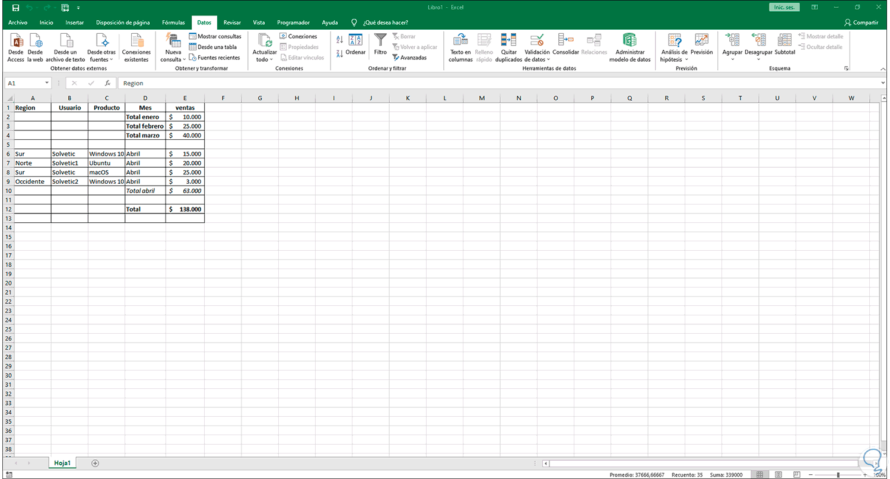Expand the formula bar
Screen dimensions: 890x479
(x=883, y=83)
